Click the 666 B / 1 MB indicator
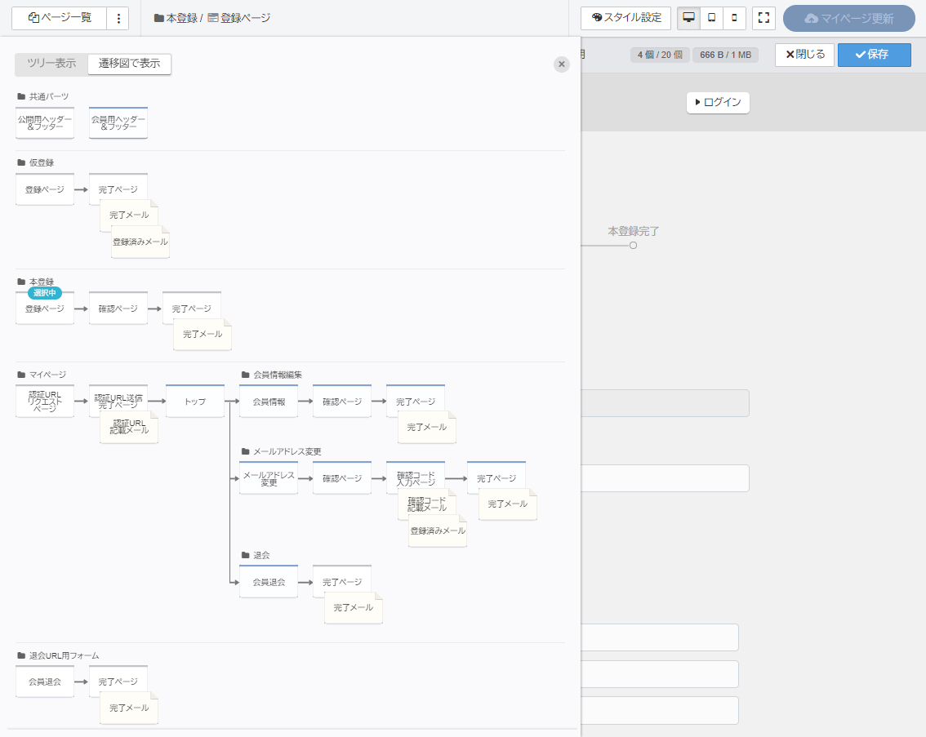 pos(725,55)
